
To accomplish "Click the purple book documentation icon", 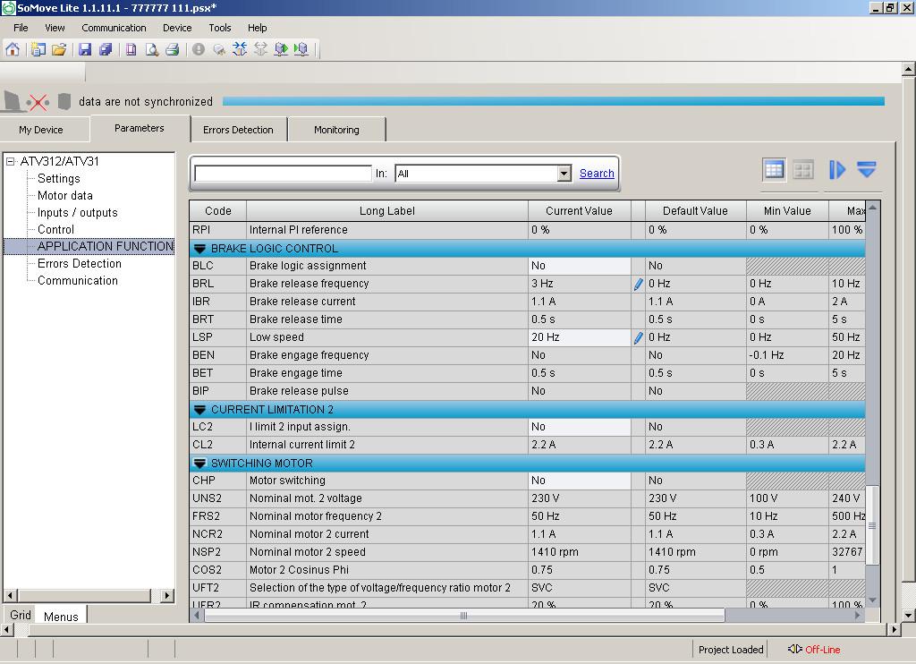I will tap(131, 50).
